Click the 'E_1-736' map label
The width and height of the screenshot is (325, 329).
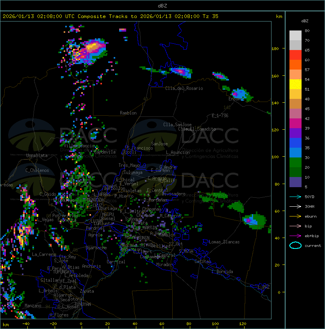(220, 116)
